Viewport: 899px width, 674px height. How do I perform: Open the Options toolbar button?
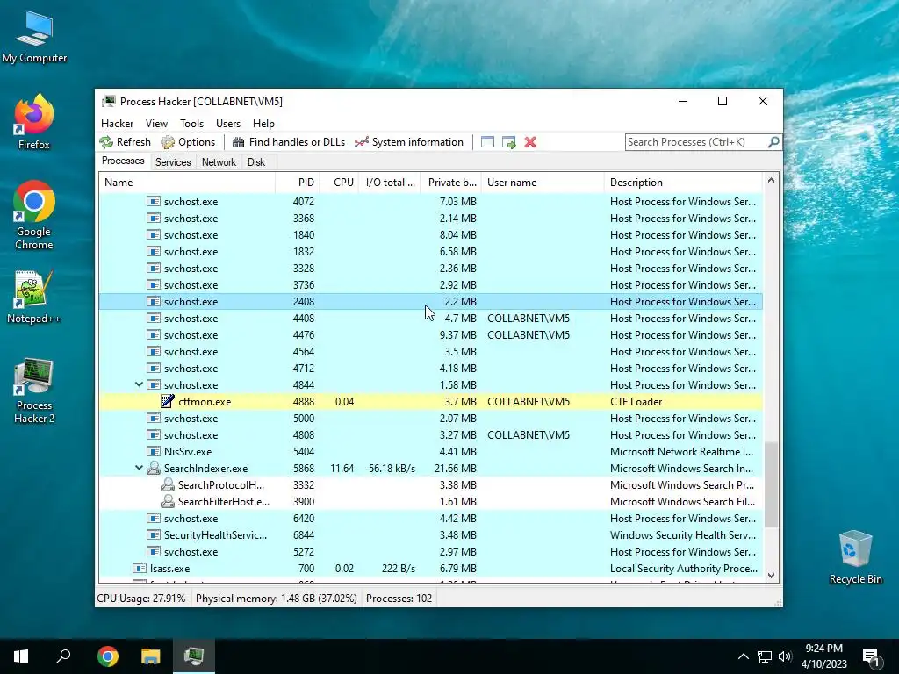click(188, 142)
